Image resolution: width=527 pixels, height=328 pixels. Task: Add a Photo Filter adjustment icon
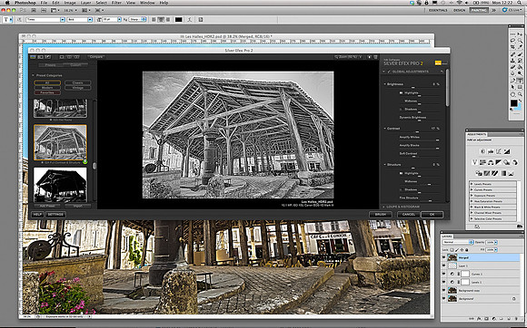coord(507,162)
